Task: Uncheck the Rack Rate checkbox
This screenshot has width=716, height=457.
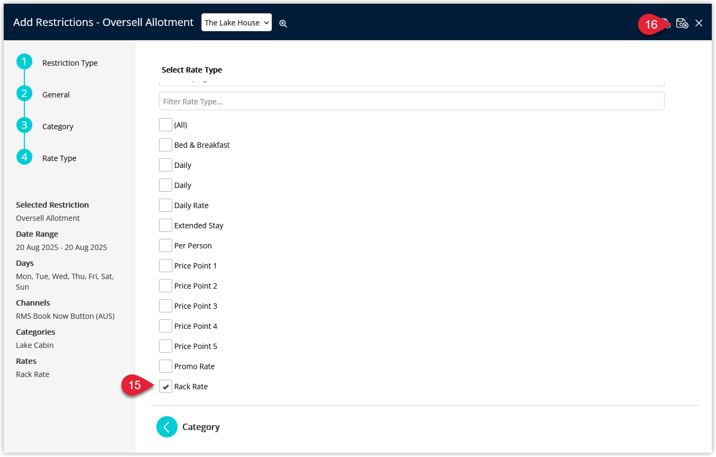Action: (x=165, y=387)
